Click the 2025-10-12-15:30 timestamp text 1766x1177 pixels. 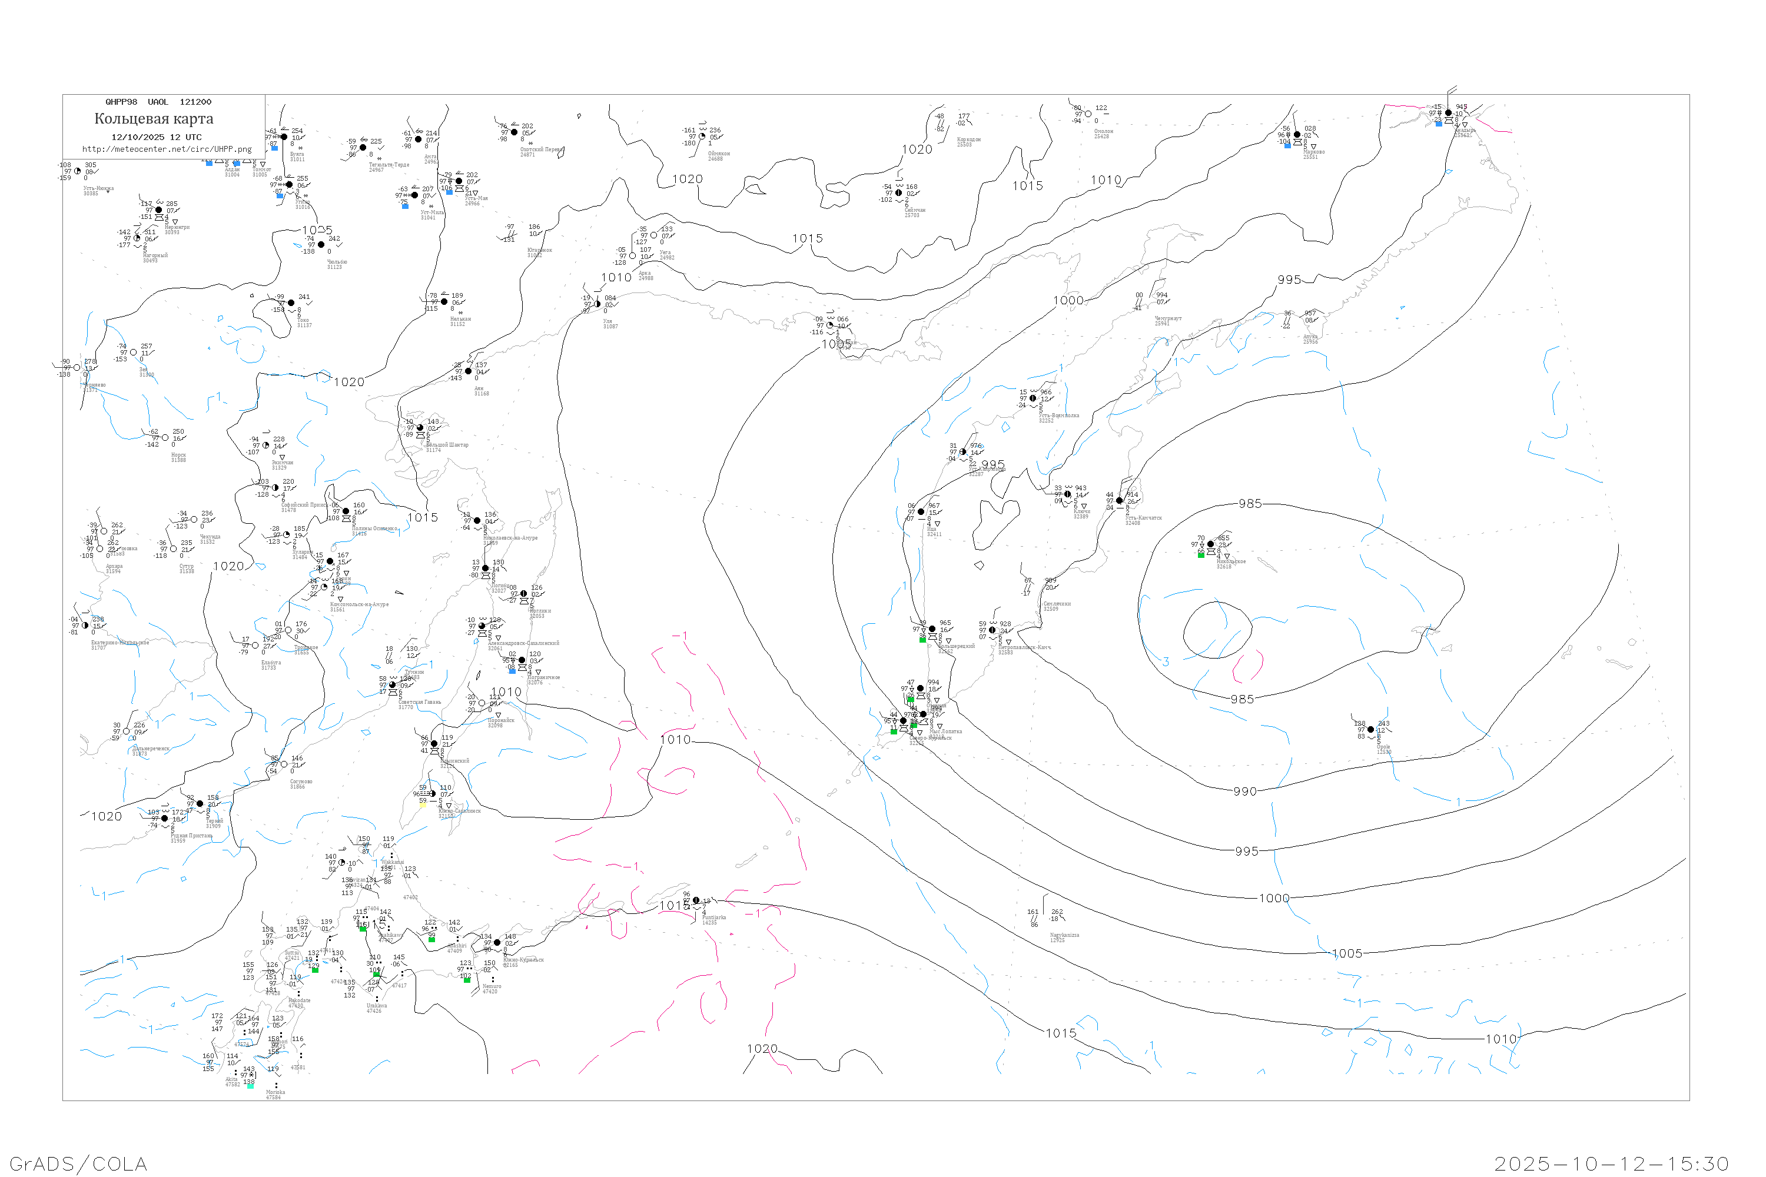1611,1163
